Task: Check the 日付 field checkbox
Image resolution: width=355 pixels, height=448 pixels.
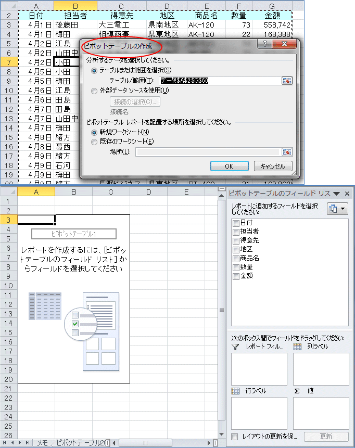Action: [x=236, y=223]
